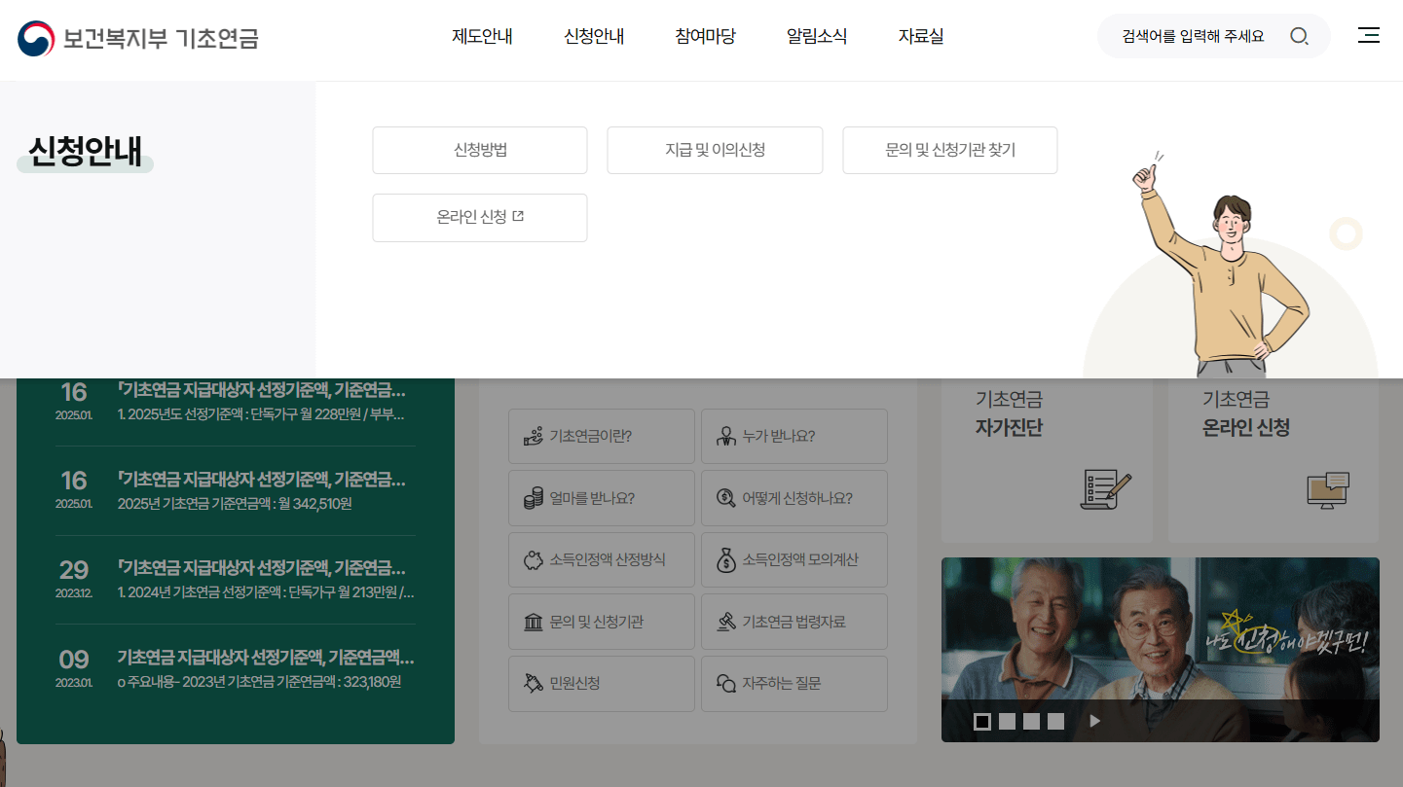Select the first video carousel indicator square
1403x787 pixels.
point(983,721)
